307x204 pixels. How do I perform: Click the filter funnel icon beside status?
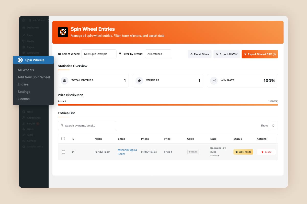120,54
